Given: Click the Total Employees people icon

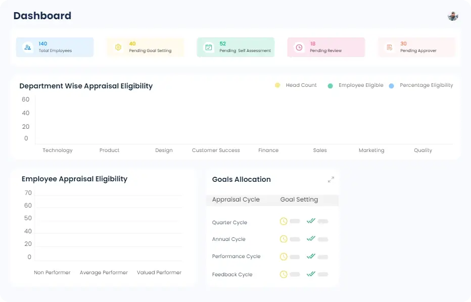Looking at the screenshot, I should pyautogui.click(x=28, y=47).
